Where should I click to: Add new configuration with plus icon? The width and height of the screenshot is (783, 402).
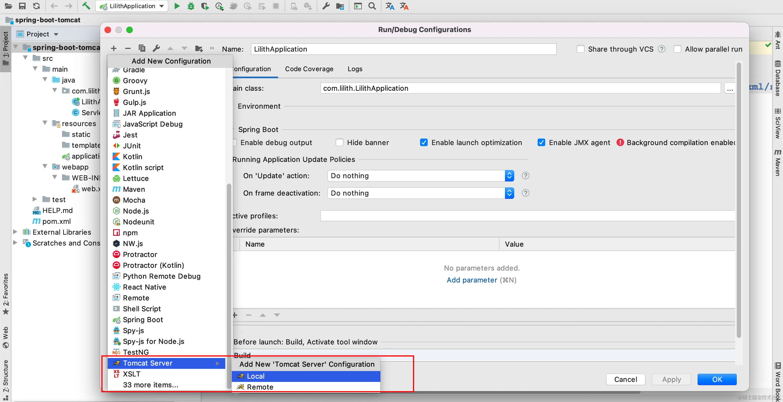[x=114, y=48]
